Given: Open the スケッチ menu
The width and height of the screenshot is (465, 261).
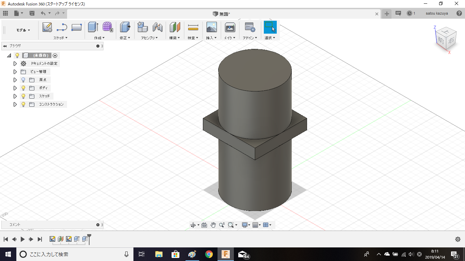Looking at the screenshot, I should click(60, 38).
